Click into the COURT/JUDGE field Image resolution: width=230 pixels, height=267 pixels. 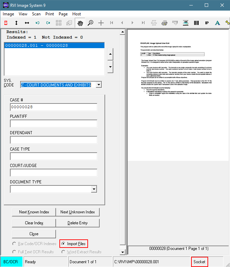54,172
